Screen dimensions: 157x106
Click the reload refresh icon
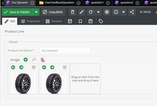coord(91,12)
